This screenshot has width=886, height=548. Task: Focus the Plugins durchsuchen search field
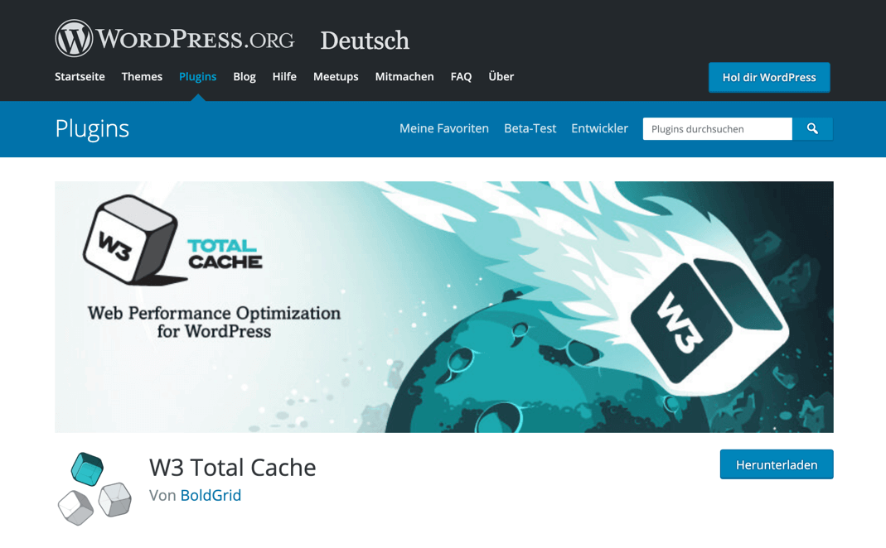[718, 128]
